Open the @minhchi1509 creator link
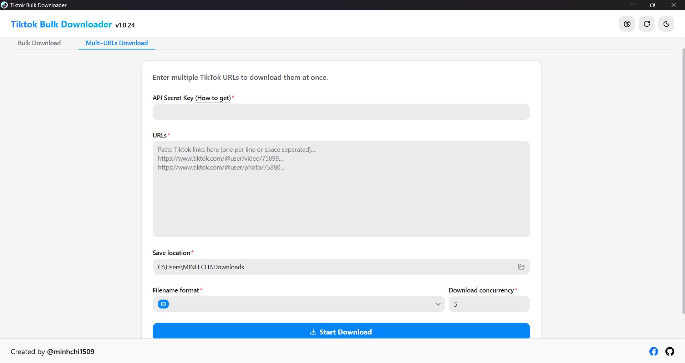The height and width of the screenshot is (363, 685). tap(71, 352)
